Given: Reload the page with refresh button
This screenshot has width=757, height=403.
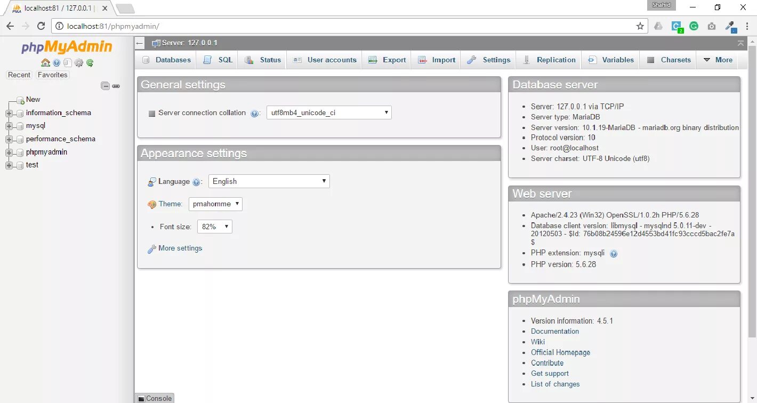Looking at the screenshot, I should click(x=41, y=26).
